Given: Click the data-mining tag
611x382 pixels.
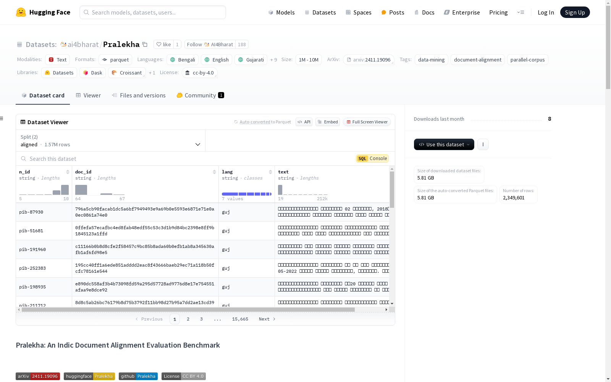Looking at the screenshot, I should pyautogui.click(x=431, y=60).
